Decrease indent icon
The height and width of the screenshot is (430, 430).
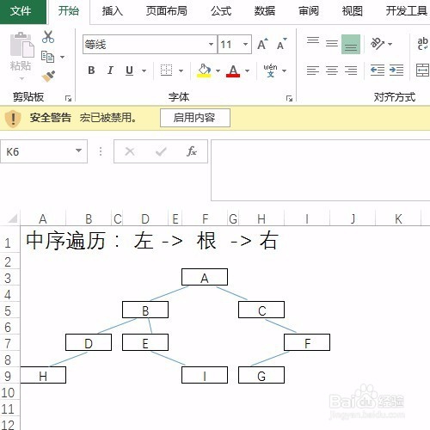[378, 71]
